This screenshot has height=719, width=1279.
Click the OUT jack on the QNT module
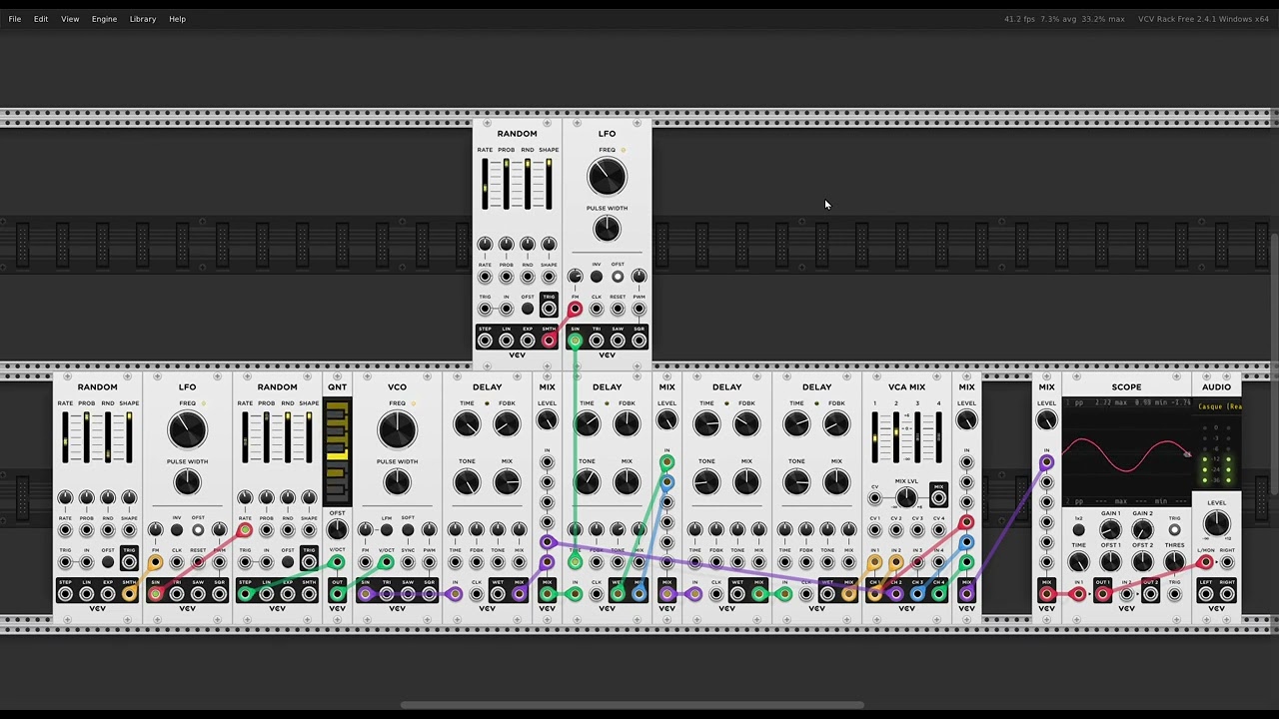pos(337,594)
